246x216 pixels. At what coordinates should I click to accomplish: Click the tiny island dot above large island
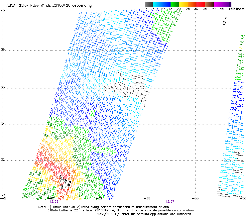click(x=226, y=18)
